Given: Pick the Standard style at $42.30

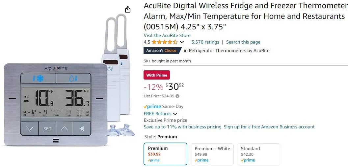Looking at the screenshot, I should [258, 154].
